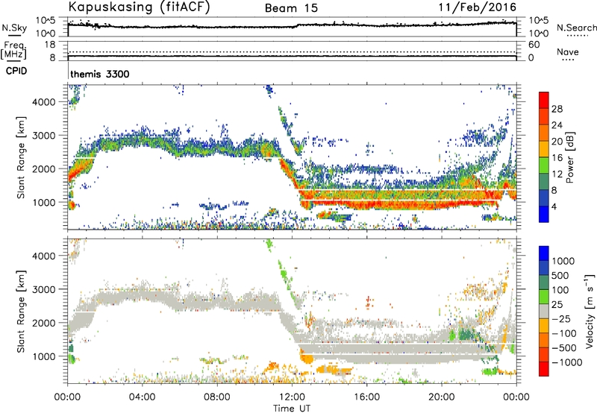Click the 11/Feb/2016 date label
Viewport: 597px width, 413px height.
coord(478,7)
